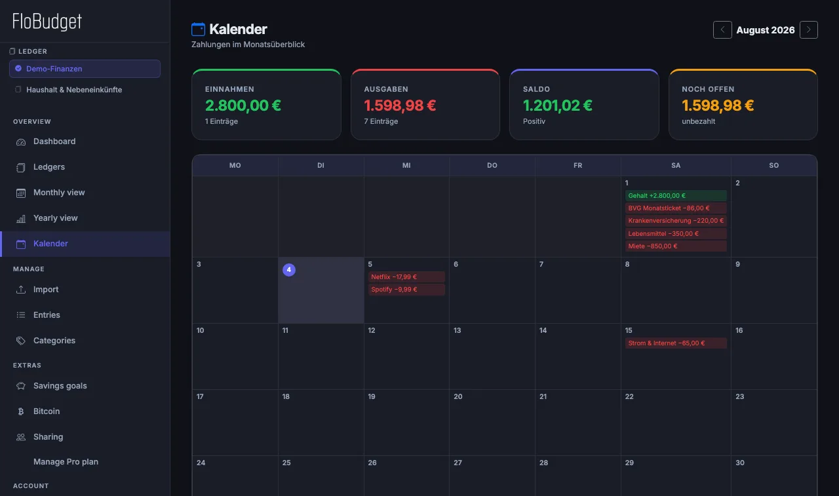Select day 12 in the calendar
Viewport: 839px width, 496px height.
pos(406,356)
